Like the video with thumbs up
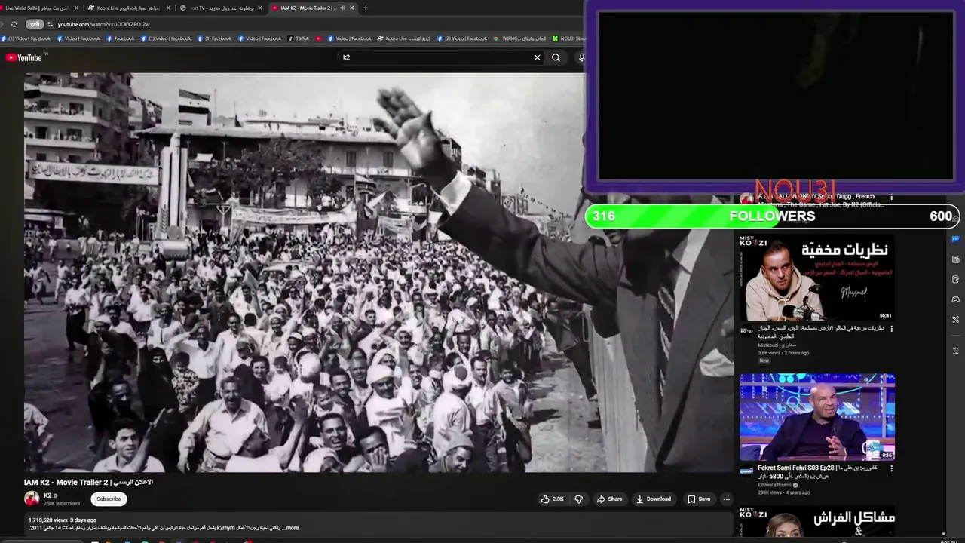This screenshot has height=543, width=965. point(553,499)
